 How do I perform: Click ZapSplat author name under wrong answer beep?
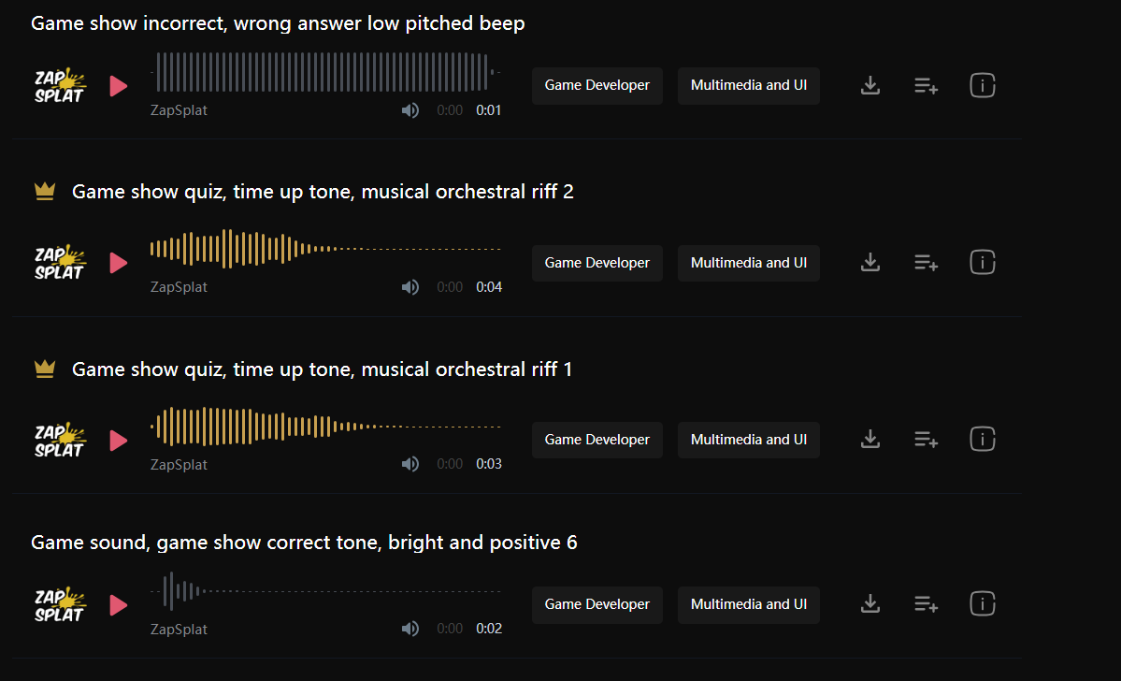coord(179,110)
